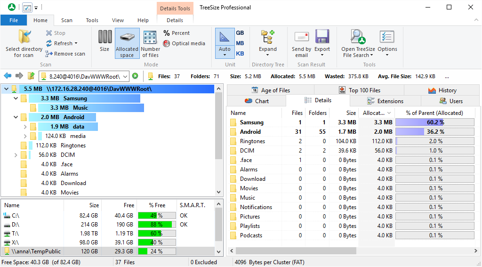Set unit to MB

tap(240, 43)
